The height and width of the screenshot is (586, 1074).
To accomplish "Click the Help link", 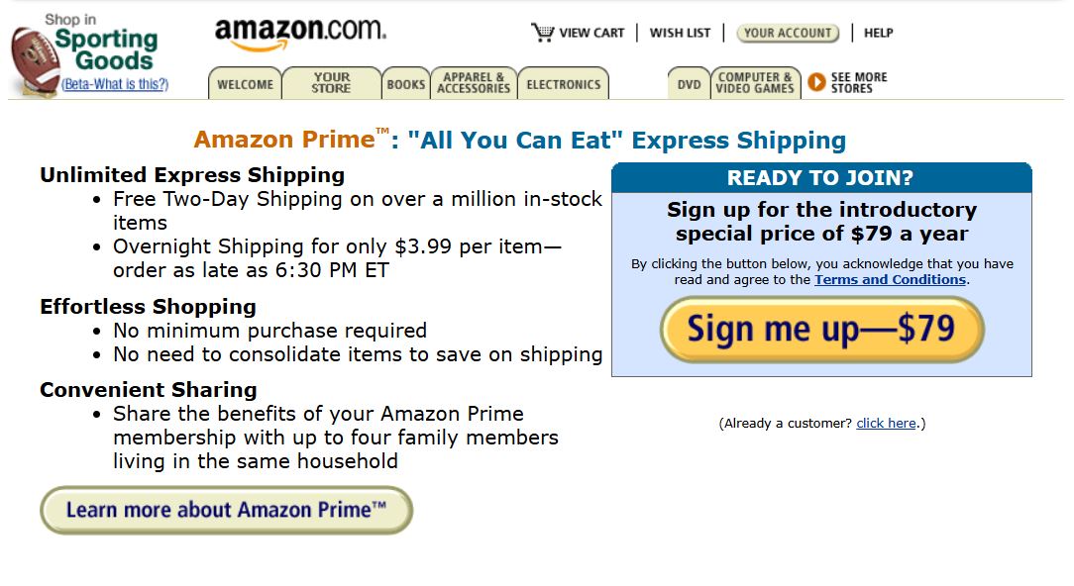I will (x=878, y=32).
